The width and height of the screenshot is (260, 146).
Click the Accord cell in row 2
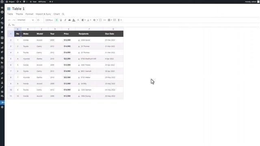(x=41, y=40)
